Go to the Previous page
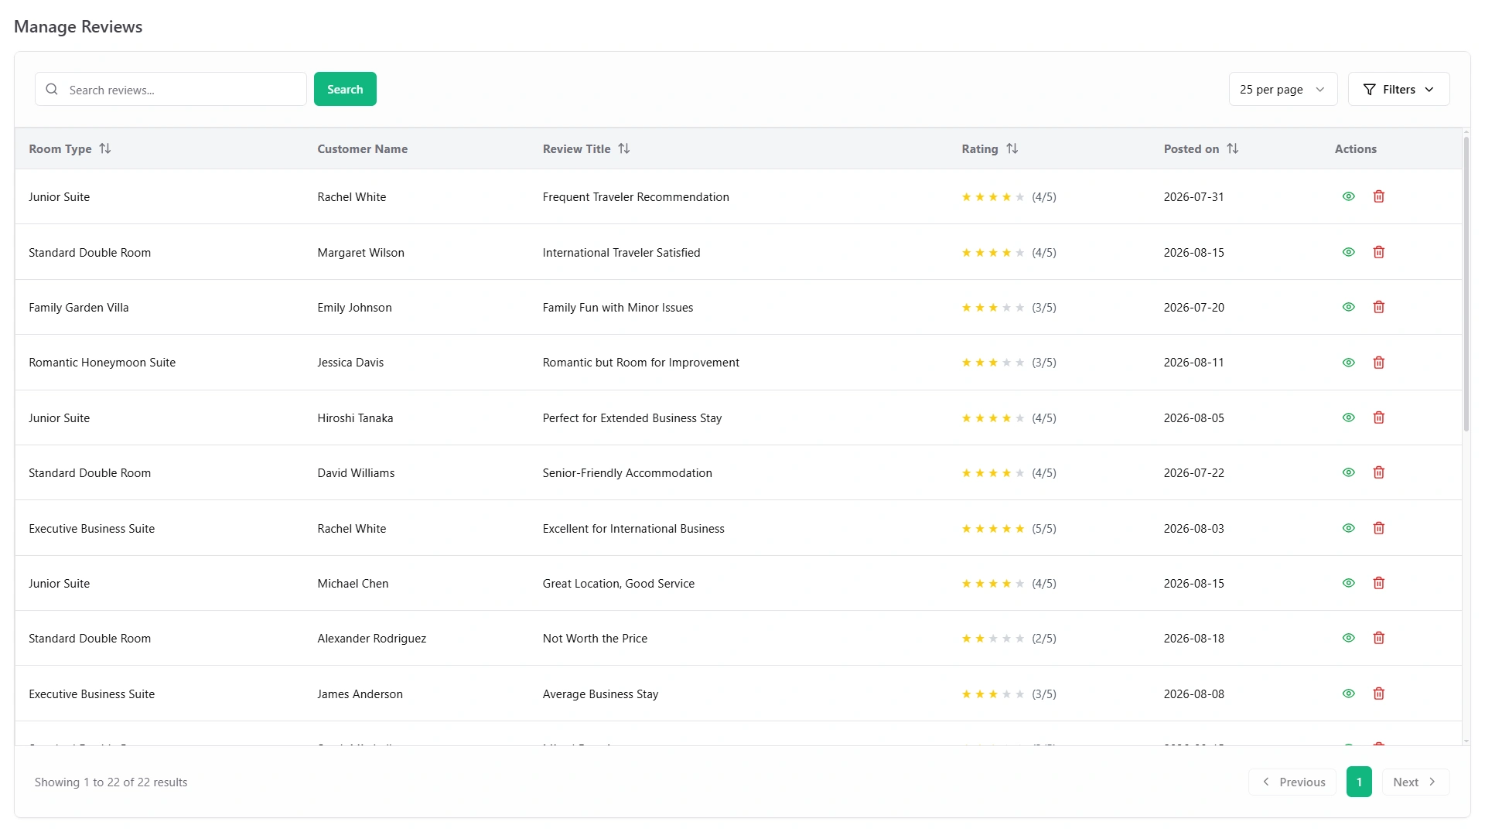1485x835 pixels. coord(1292,782)
